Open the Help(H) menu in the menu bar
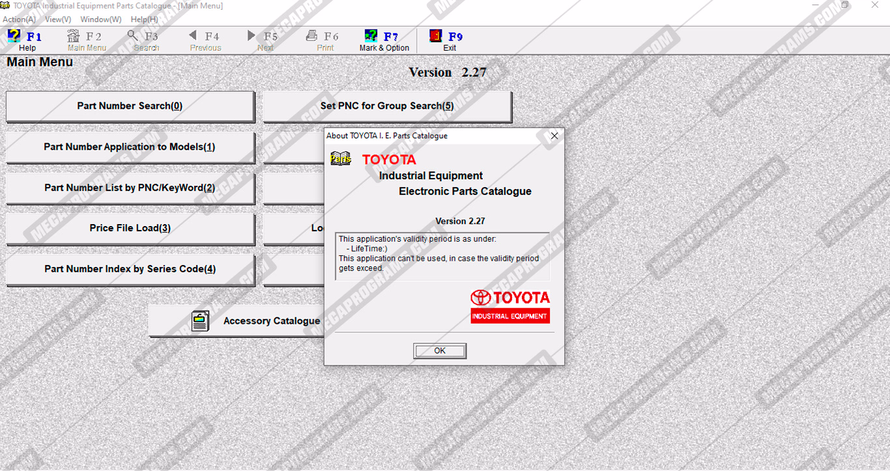Screen dimensions: 890x471 (144, 20)
